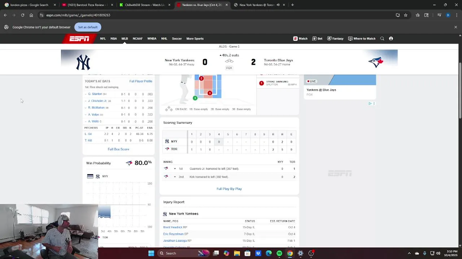The height and width of the screenshot is (259, 462).
Task: Dismiss the default browser notification bar
Action: click(456, 27)
